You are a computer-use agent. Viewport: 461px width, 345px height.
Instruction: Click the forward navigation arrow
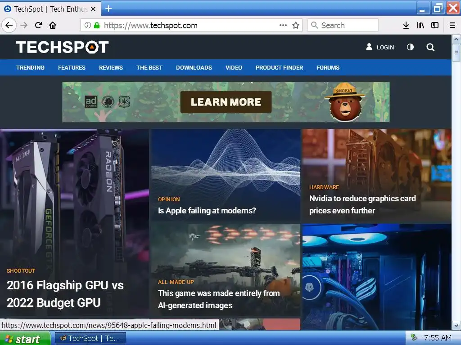pyautogui.click(x=24, y=25)
